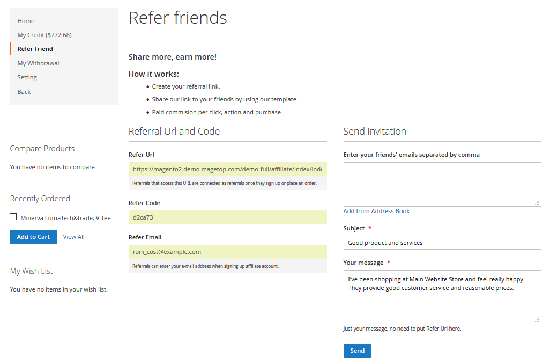Screen dimensions: 550x364
Task: Click Minerva LumaTech V-Tee product name
Action: click(65, 218)
